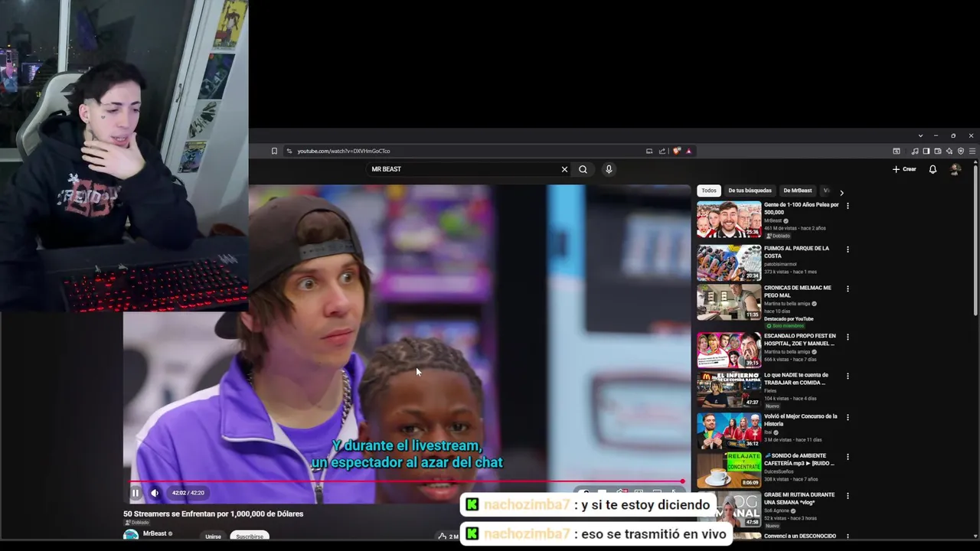Viewport: 980px width, 551px height.
Task: Start voice search with the microphone icon
Action: 609,169
